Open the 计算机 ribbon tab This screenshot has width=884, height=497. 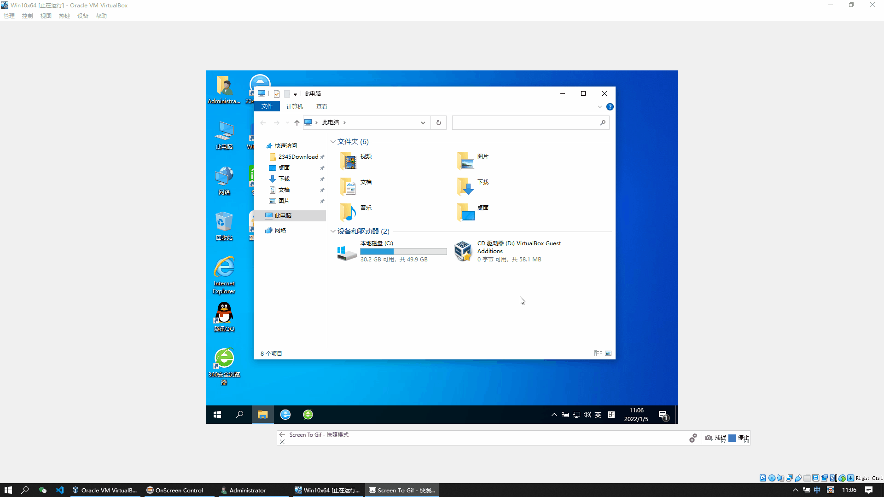294,107
